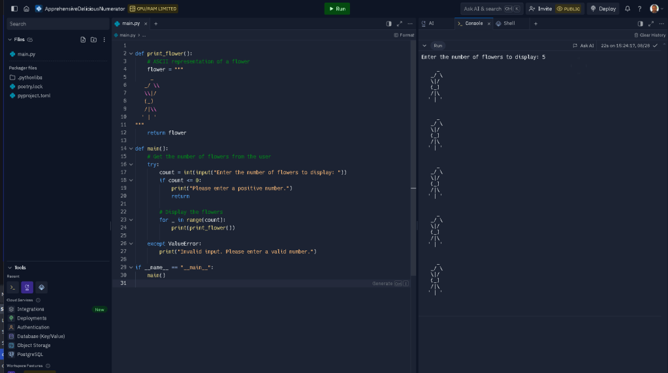Open notifications bell icon
Image resolution: width=668 pixels, height=373 pixels.
coord(628,8)
